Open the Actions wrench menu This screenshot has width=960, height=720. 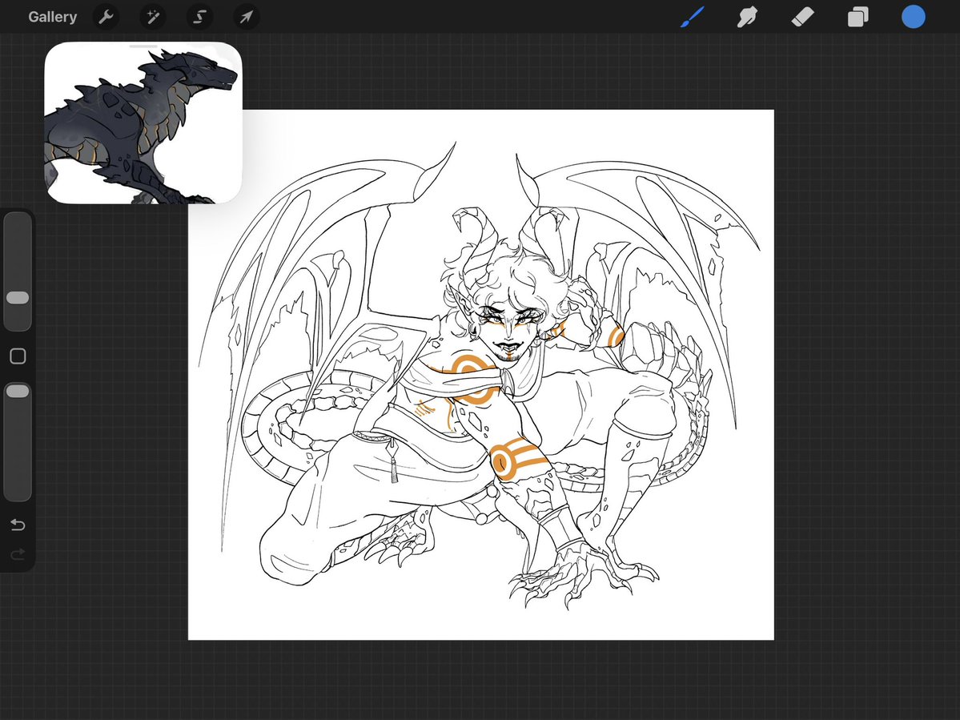(106, 17)
